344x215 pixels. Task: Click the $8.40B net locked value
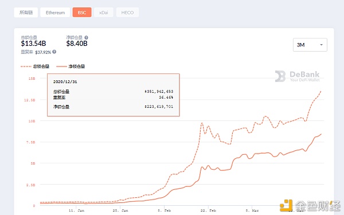click(77, 44)
